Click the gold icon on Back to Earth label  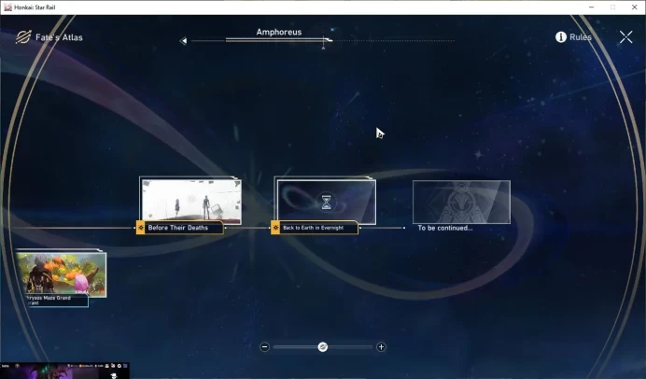pyautogui.click(x=275, y=228)
